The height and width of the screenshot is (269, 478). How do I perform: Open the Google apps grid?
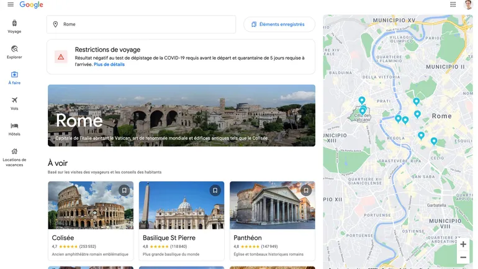coord(453,4)
